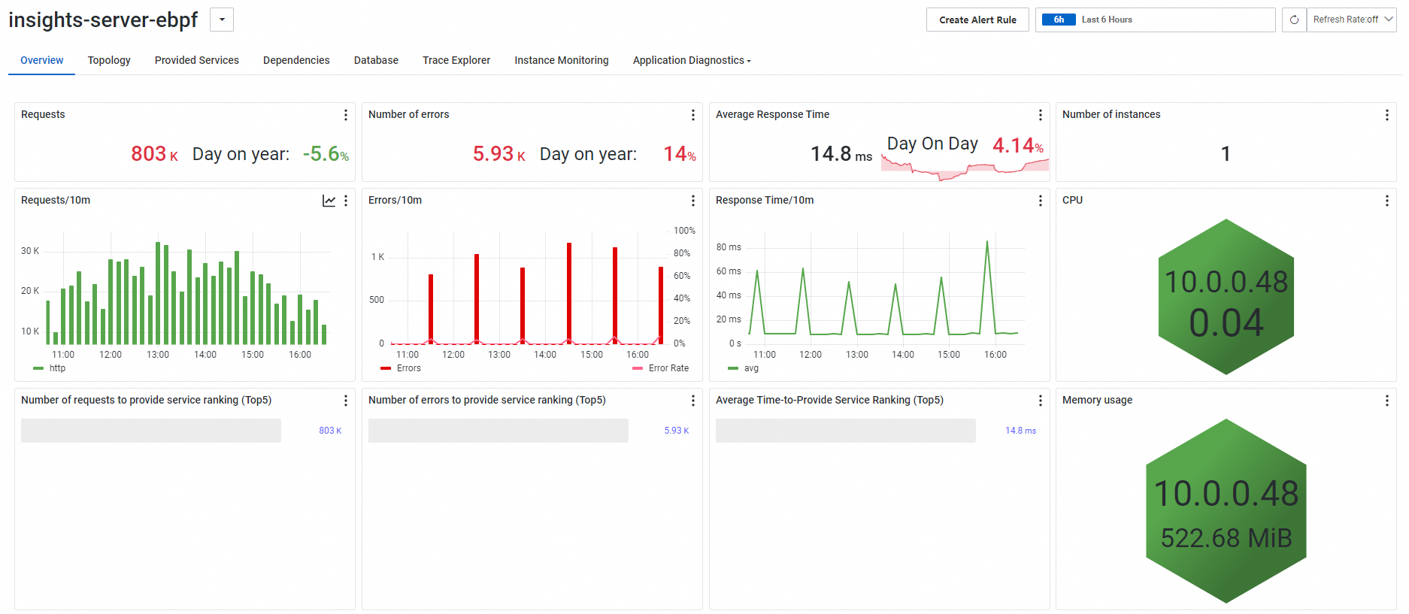
Task: Click the insights-server-ebpf application title
Action: [103, 20]
